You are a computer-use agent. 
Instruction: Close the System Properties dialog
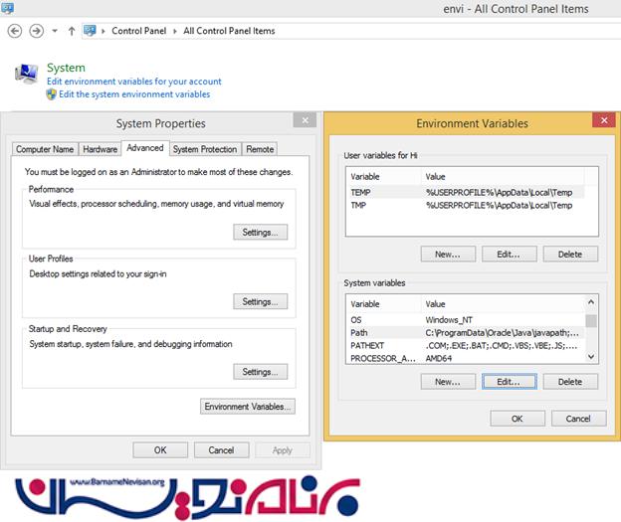pos(305,120)
